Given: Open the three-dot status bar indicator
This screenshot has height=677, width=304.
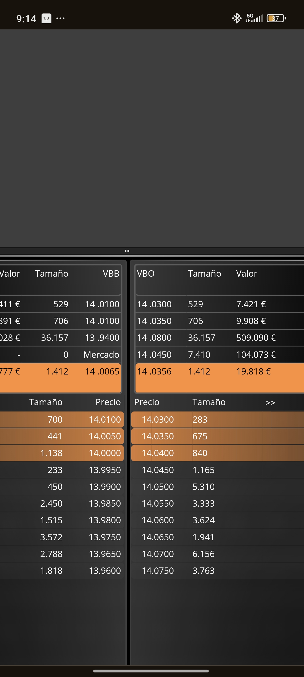Looking at the screenshot, I should click(60, 19).
